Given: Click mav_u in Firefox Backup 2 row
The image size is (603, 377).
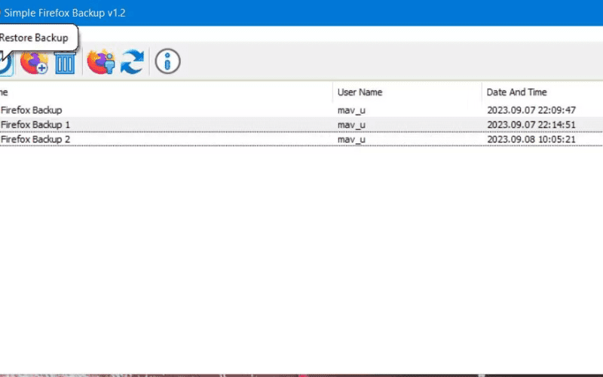Looking at the screenshot, I should tap(351, 139).
